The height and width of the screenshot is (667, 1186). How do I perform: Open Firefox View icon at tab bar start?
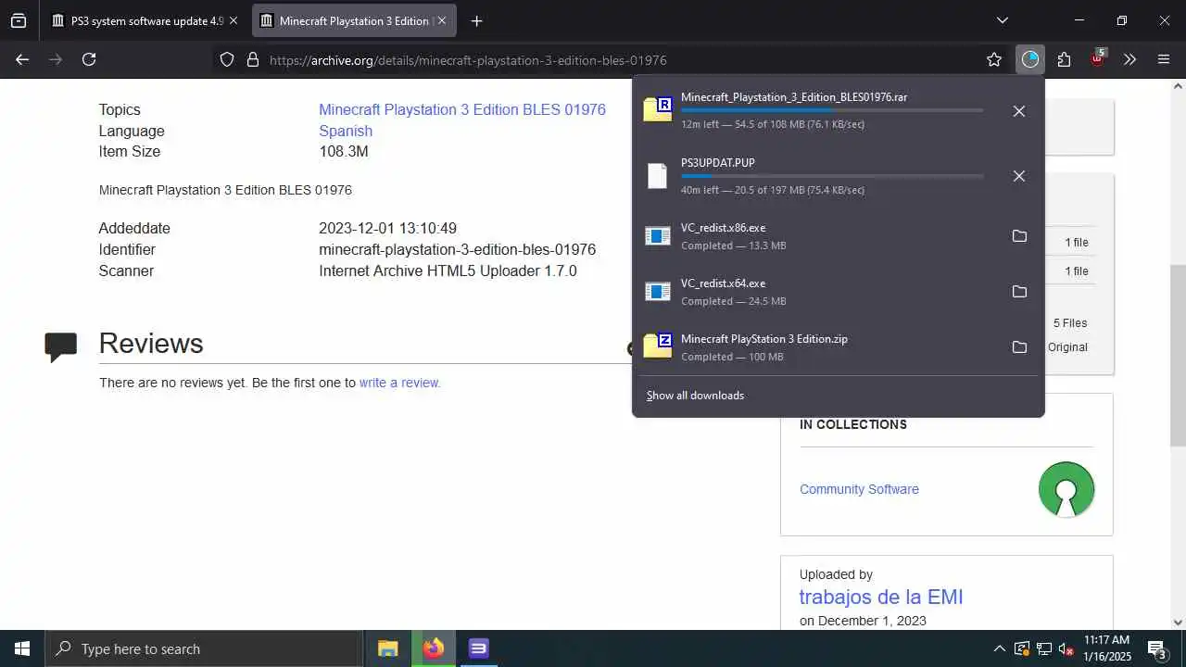pos(19,20)
